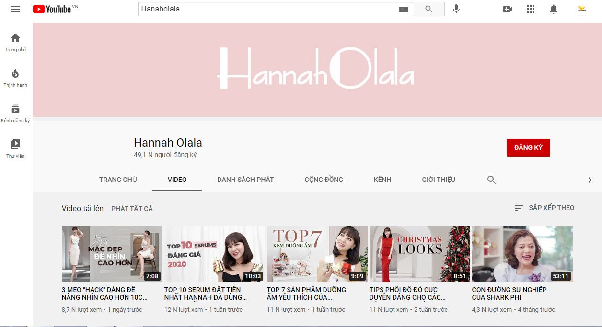Open Thư viện library in the sidebar

15,149
